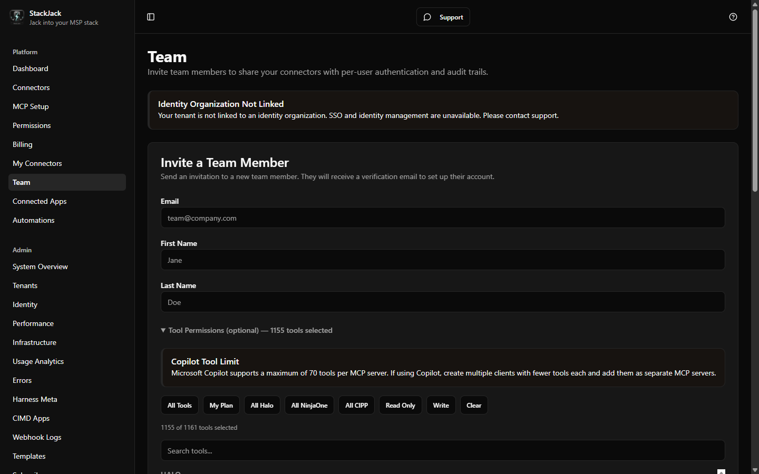Open Templates page
This screenshot has height=474, width=759.
tap(67, 456)
